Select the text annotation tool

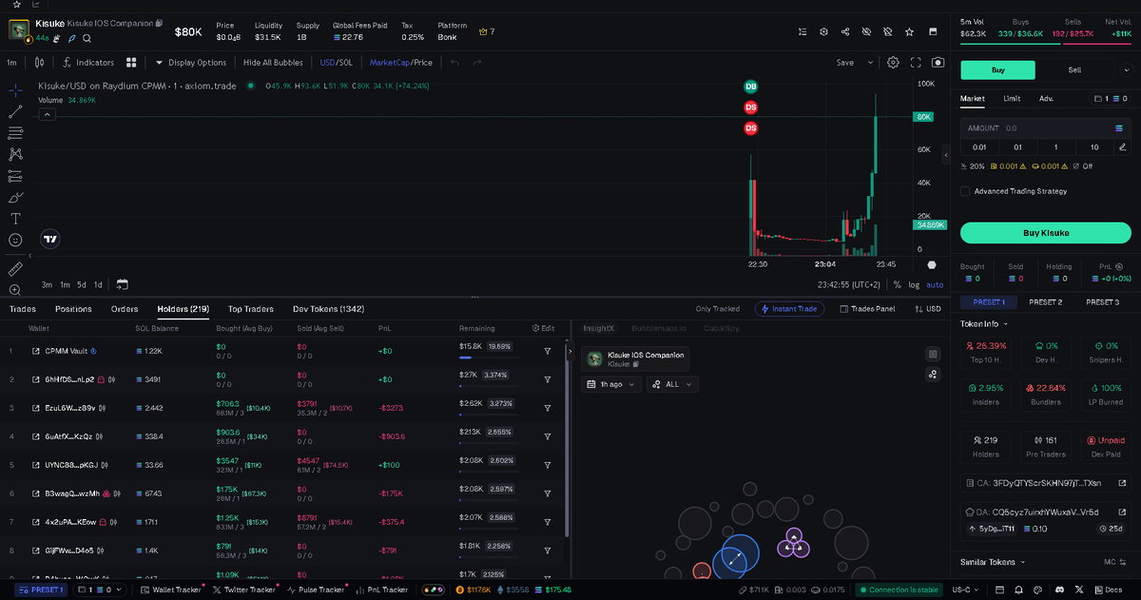tap(15, 219)
